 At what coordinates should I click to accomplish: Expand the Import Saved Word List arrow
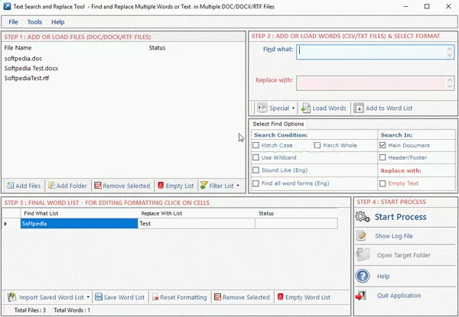pyautogui.click(x=88, y=297)
